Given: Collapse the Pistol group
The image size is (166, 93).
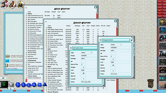Looking at the screenshot, I should pos(47,28).
